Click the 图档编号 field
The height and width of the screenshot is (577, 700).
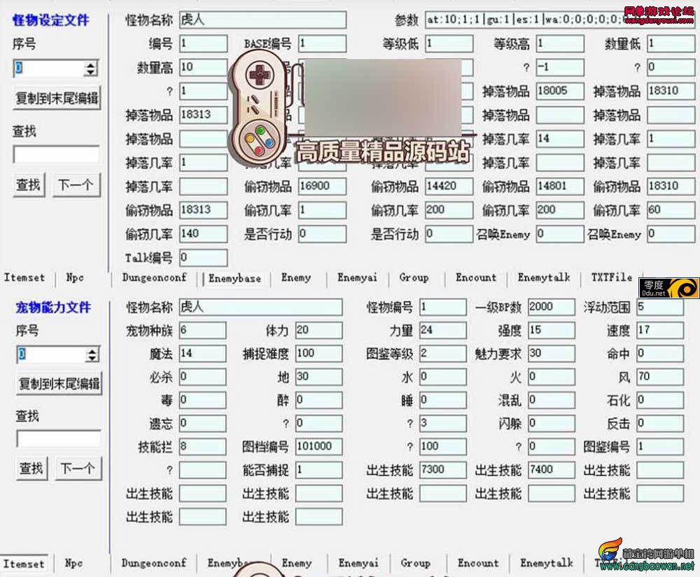(x=318, y=447)
